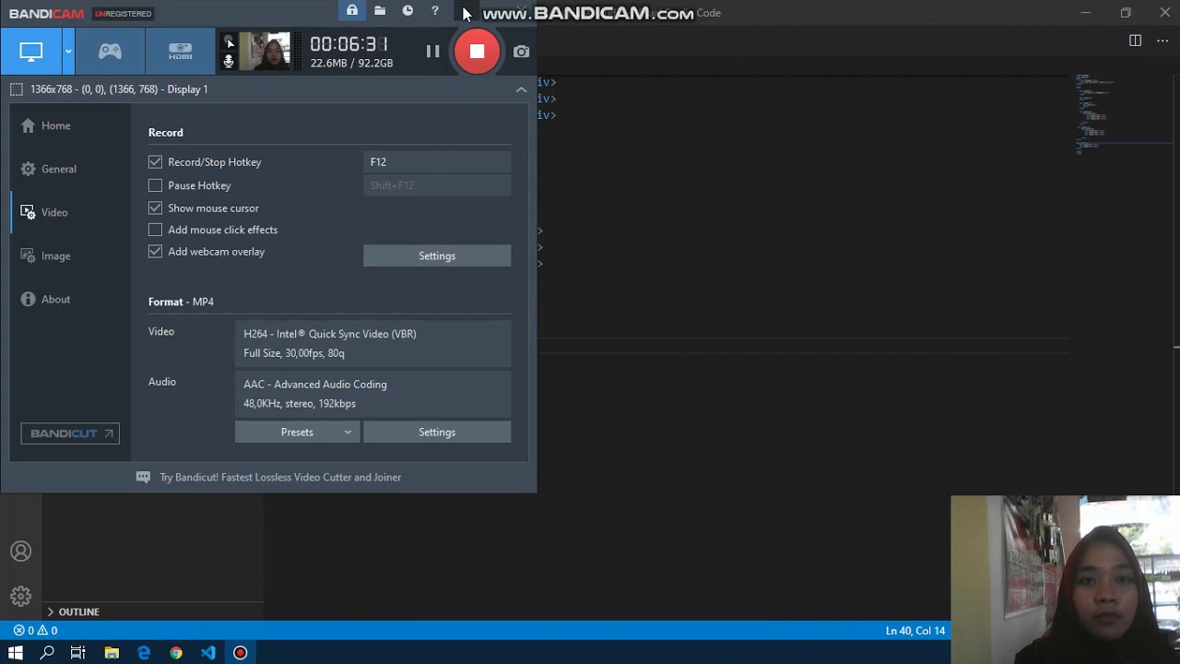The width and height of the screenshot is (1180, 664).
Task: Click the BANDICUT button
Action: coord(70,433)
